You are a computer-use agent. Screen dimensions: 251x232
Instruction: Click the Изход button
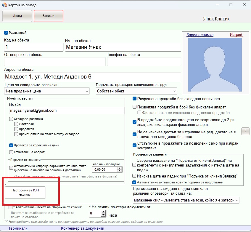[17, 16]
